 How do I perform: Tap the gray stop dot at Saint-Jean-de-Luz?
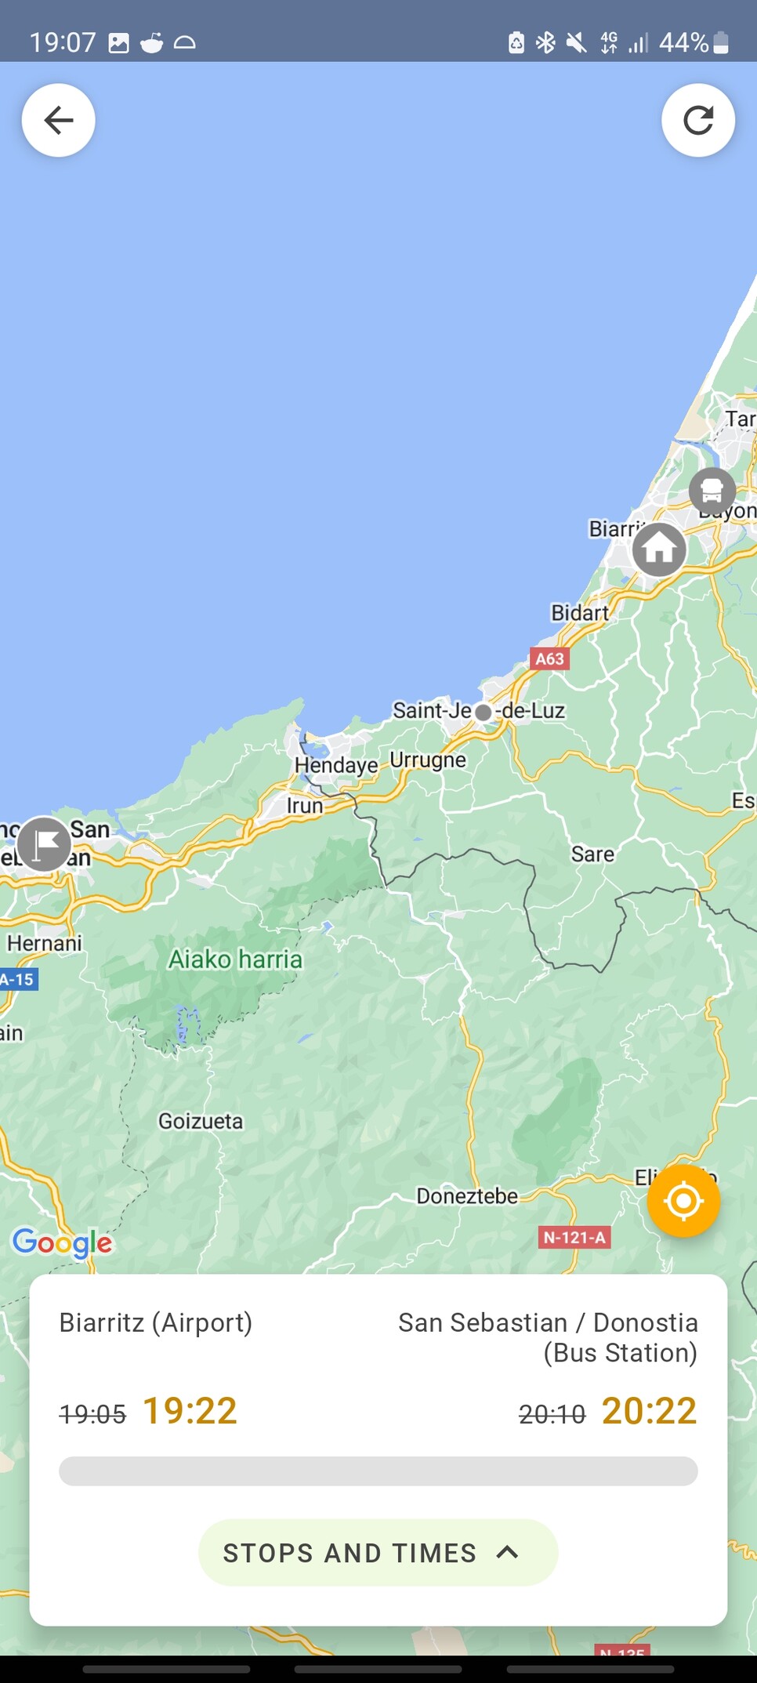coord(484,713)
